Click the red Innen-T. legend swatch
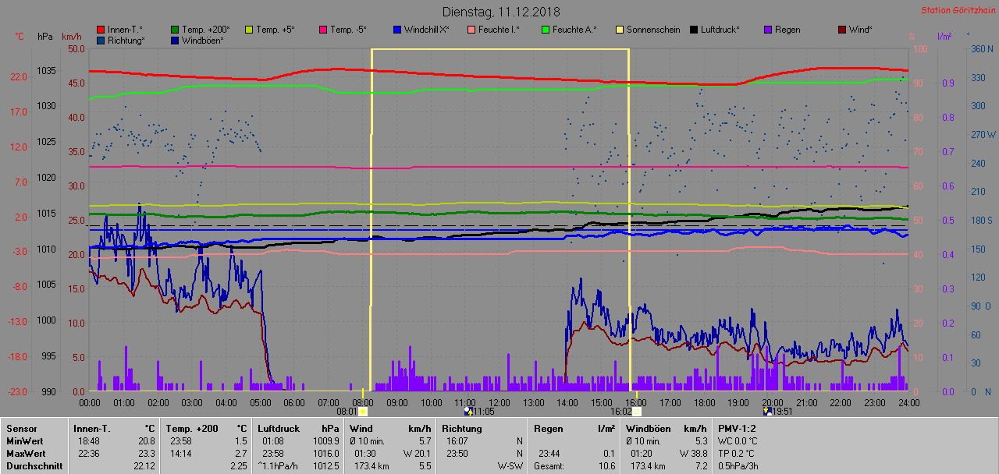 (101, 30)
